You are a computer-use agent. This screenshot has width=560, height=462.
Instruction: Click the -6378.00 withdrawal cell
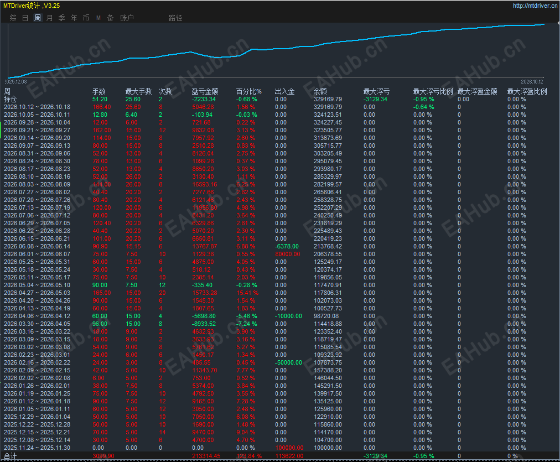(x=287, y=246)
